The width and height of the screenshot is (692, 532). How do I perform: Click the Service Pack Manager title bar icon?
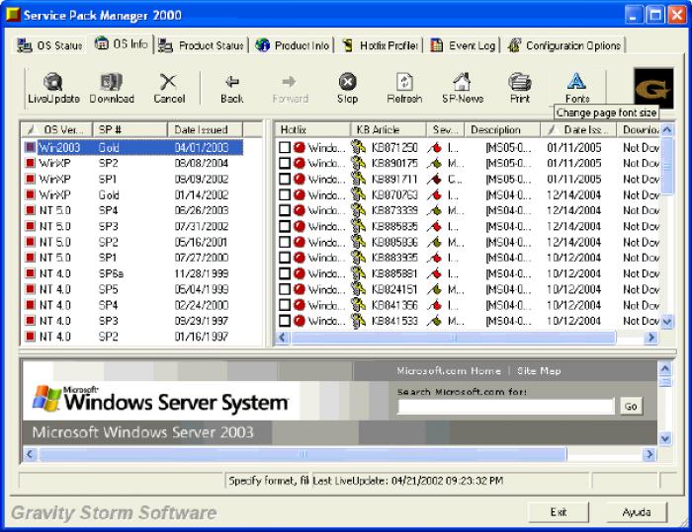coord(13,15)
